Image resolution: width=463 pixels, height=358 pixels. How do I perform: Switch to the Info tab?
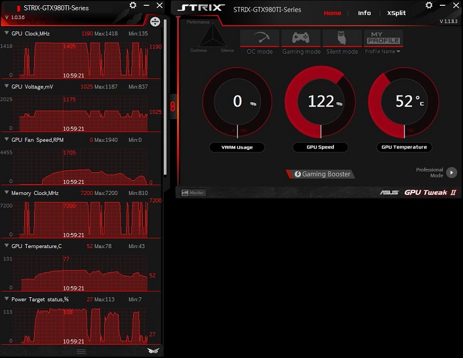[x=365, y=13]
